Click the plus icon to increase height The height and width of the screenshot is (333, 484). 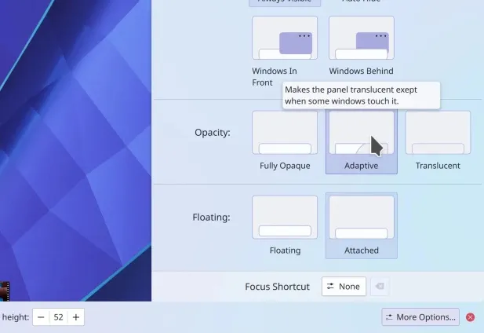tap(75, 317)
